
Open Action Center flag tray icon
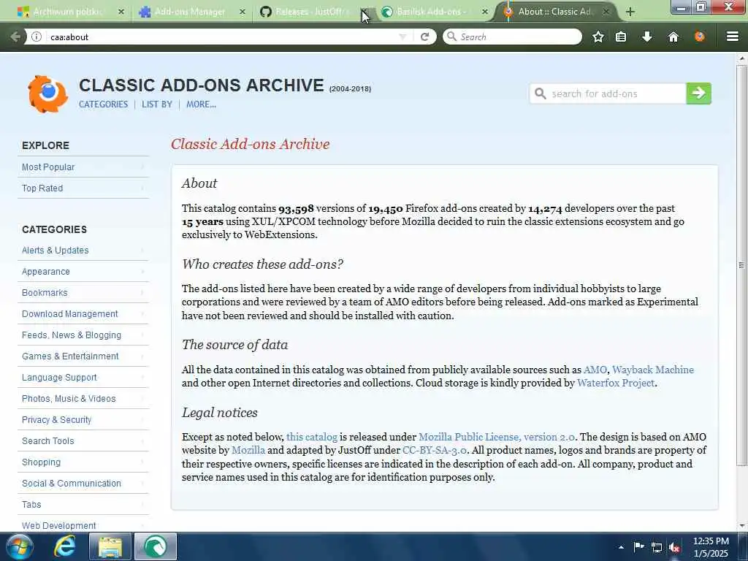pos(638,546)
